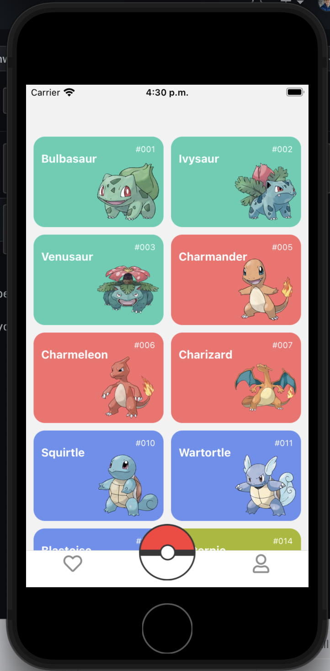Tap the Wi-Fi status icon

point(69,92)
